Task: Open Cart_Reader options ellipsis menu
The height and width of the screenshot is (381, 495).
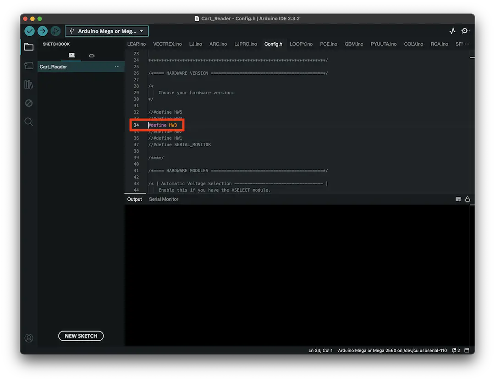Action: pyautogui.click(x=117, y=66)
